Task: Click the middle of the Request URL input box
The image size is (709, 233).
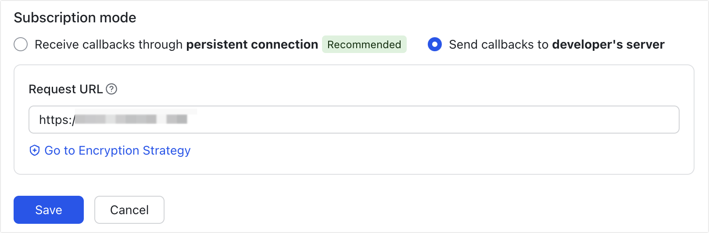Action: (354, 120)
